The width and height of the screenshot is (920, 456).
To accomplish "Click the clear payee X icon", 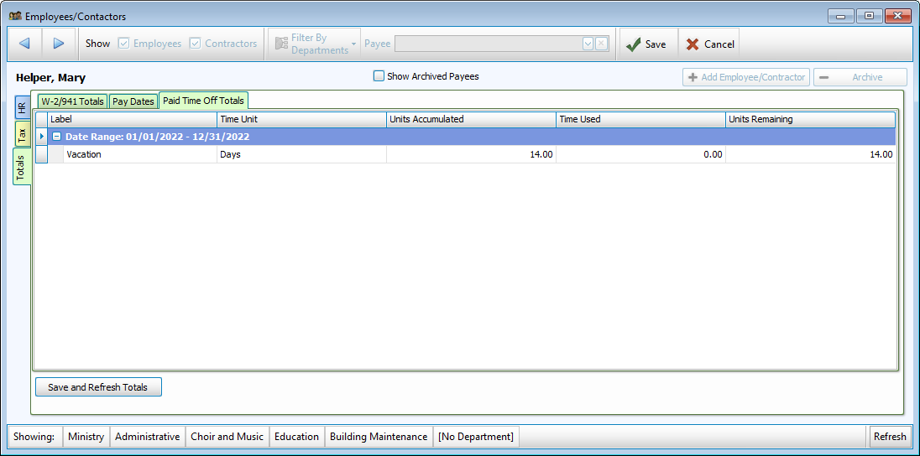I will coord(601,44).
